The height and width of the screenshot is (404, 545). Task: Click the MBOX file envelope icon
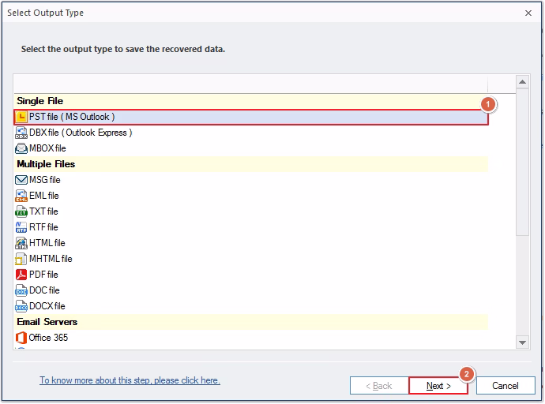[21, 148]
